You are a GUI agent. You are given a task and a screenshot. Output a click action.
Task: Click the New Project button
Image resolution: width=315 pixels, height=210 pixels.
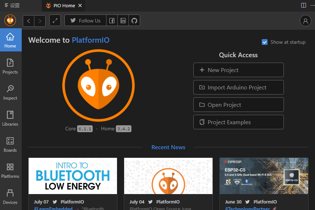coord(238,70)
